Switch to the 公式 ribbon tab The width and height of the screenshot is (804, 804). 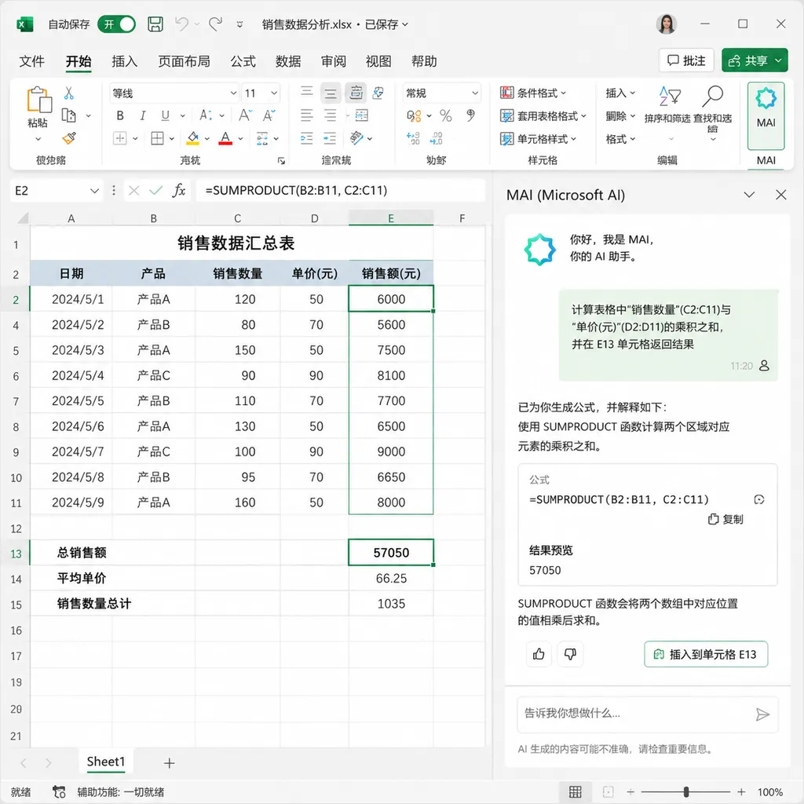pos(243,61)
